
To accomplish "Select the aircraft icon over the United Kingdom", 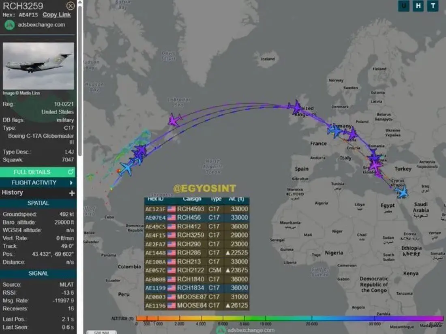I will point(296,107).
